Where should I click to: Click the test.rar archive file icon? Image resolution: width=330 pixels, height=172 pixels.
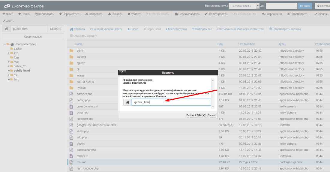71,162
